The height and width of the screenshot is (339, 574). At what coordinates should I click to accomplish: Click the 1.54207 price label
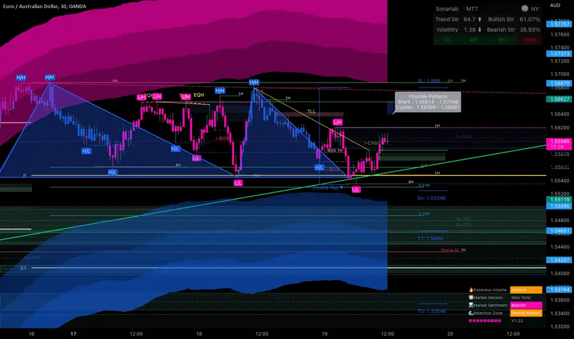(559, 260)
